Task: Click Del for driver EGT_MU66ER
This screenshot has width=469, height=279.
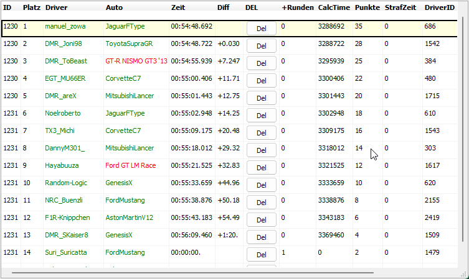Action: (262, 80)
